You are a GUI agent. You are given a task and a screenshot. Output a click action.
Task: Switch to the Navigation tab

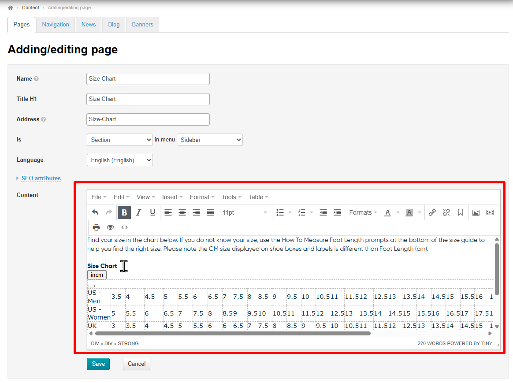click(x=56, y=25)
